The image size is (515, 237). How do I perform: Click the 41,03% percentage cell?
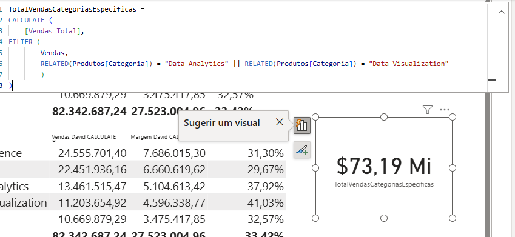pos(265,203)
